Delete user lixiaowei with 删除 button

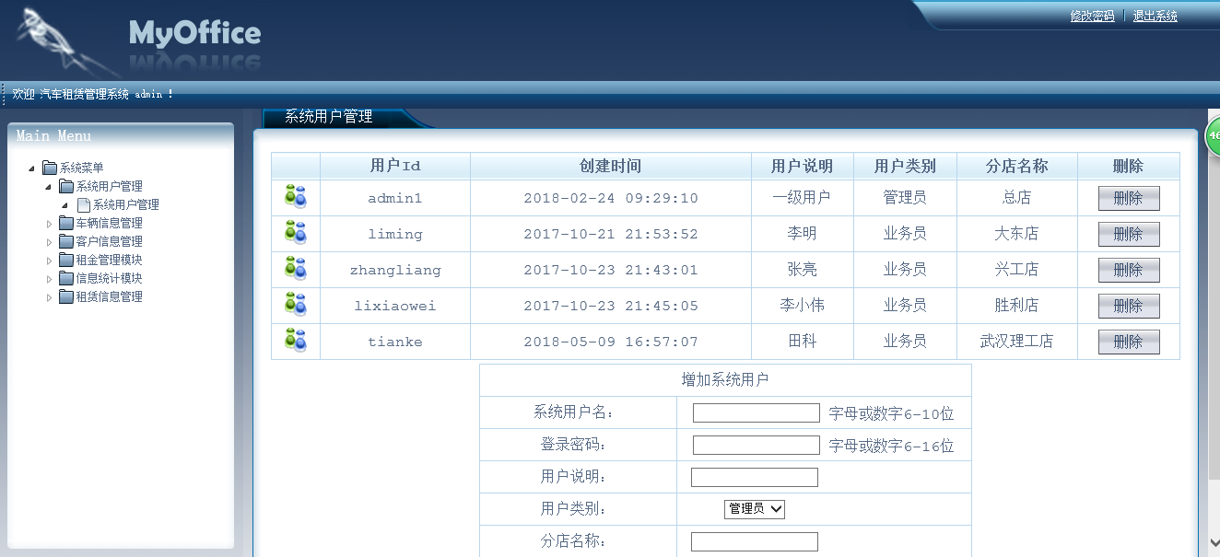[1129, 306]
